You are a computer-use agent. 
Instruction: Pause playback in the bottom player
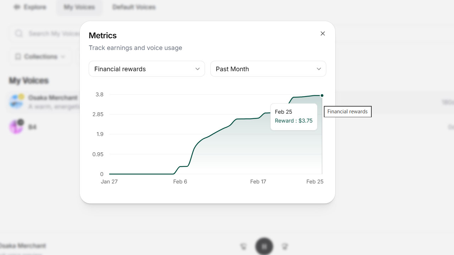point(264,246)
